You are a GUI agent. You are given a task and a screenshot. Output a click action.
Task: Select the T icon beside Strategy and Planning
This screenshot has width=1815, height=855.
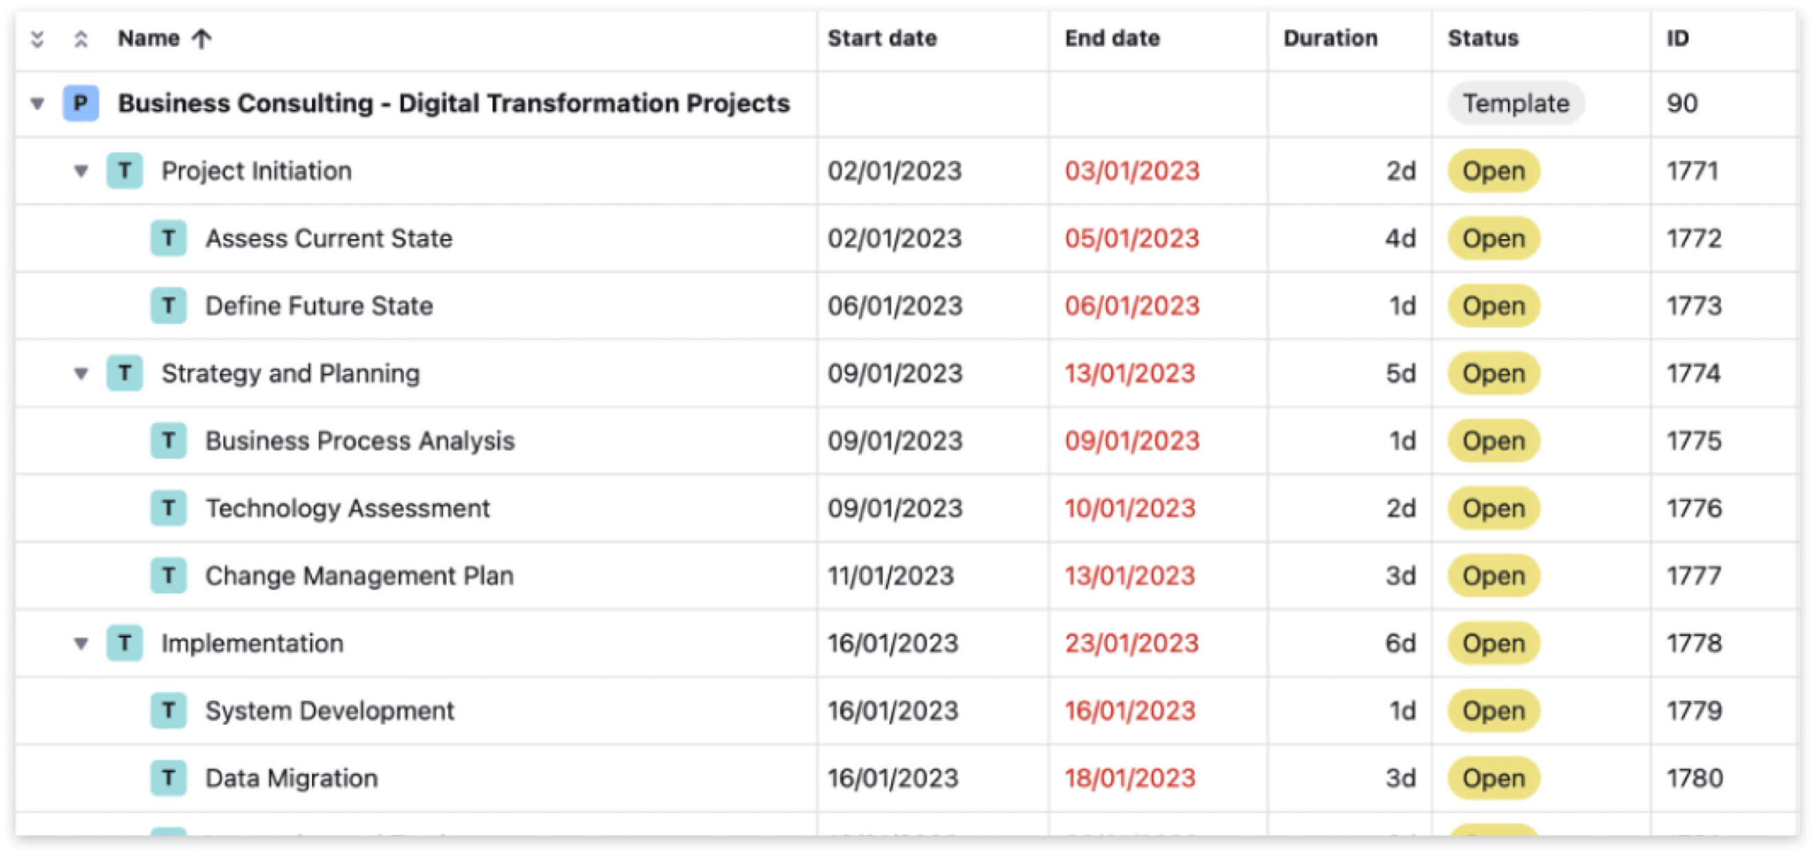[x=126, y=373]
